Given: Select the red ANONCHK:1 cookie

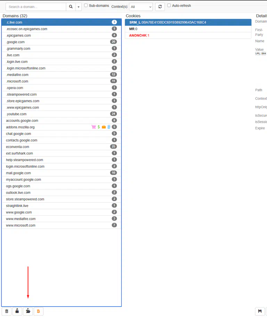Looking at the screenshot, I should [188, 35].
